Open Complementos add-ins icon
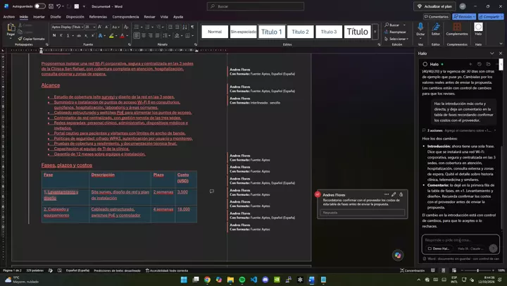Screen dimensions: 507x286 click(x=457, y=27)
